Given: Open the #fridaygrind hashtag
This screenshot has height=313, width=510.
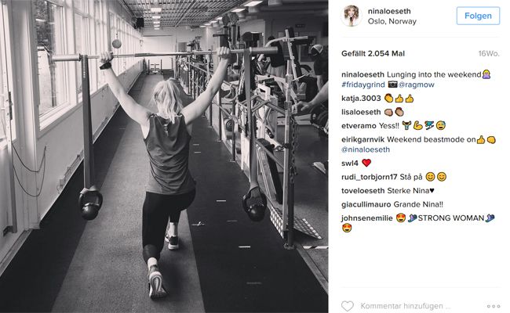Looking at the screenshot, I should click(x=363, y=85).
